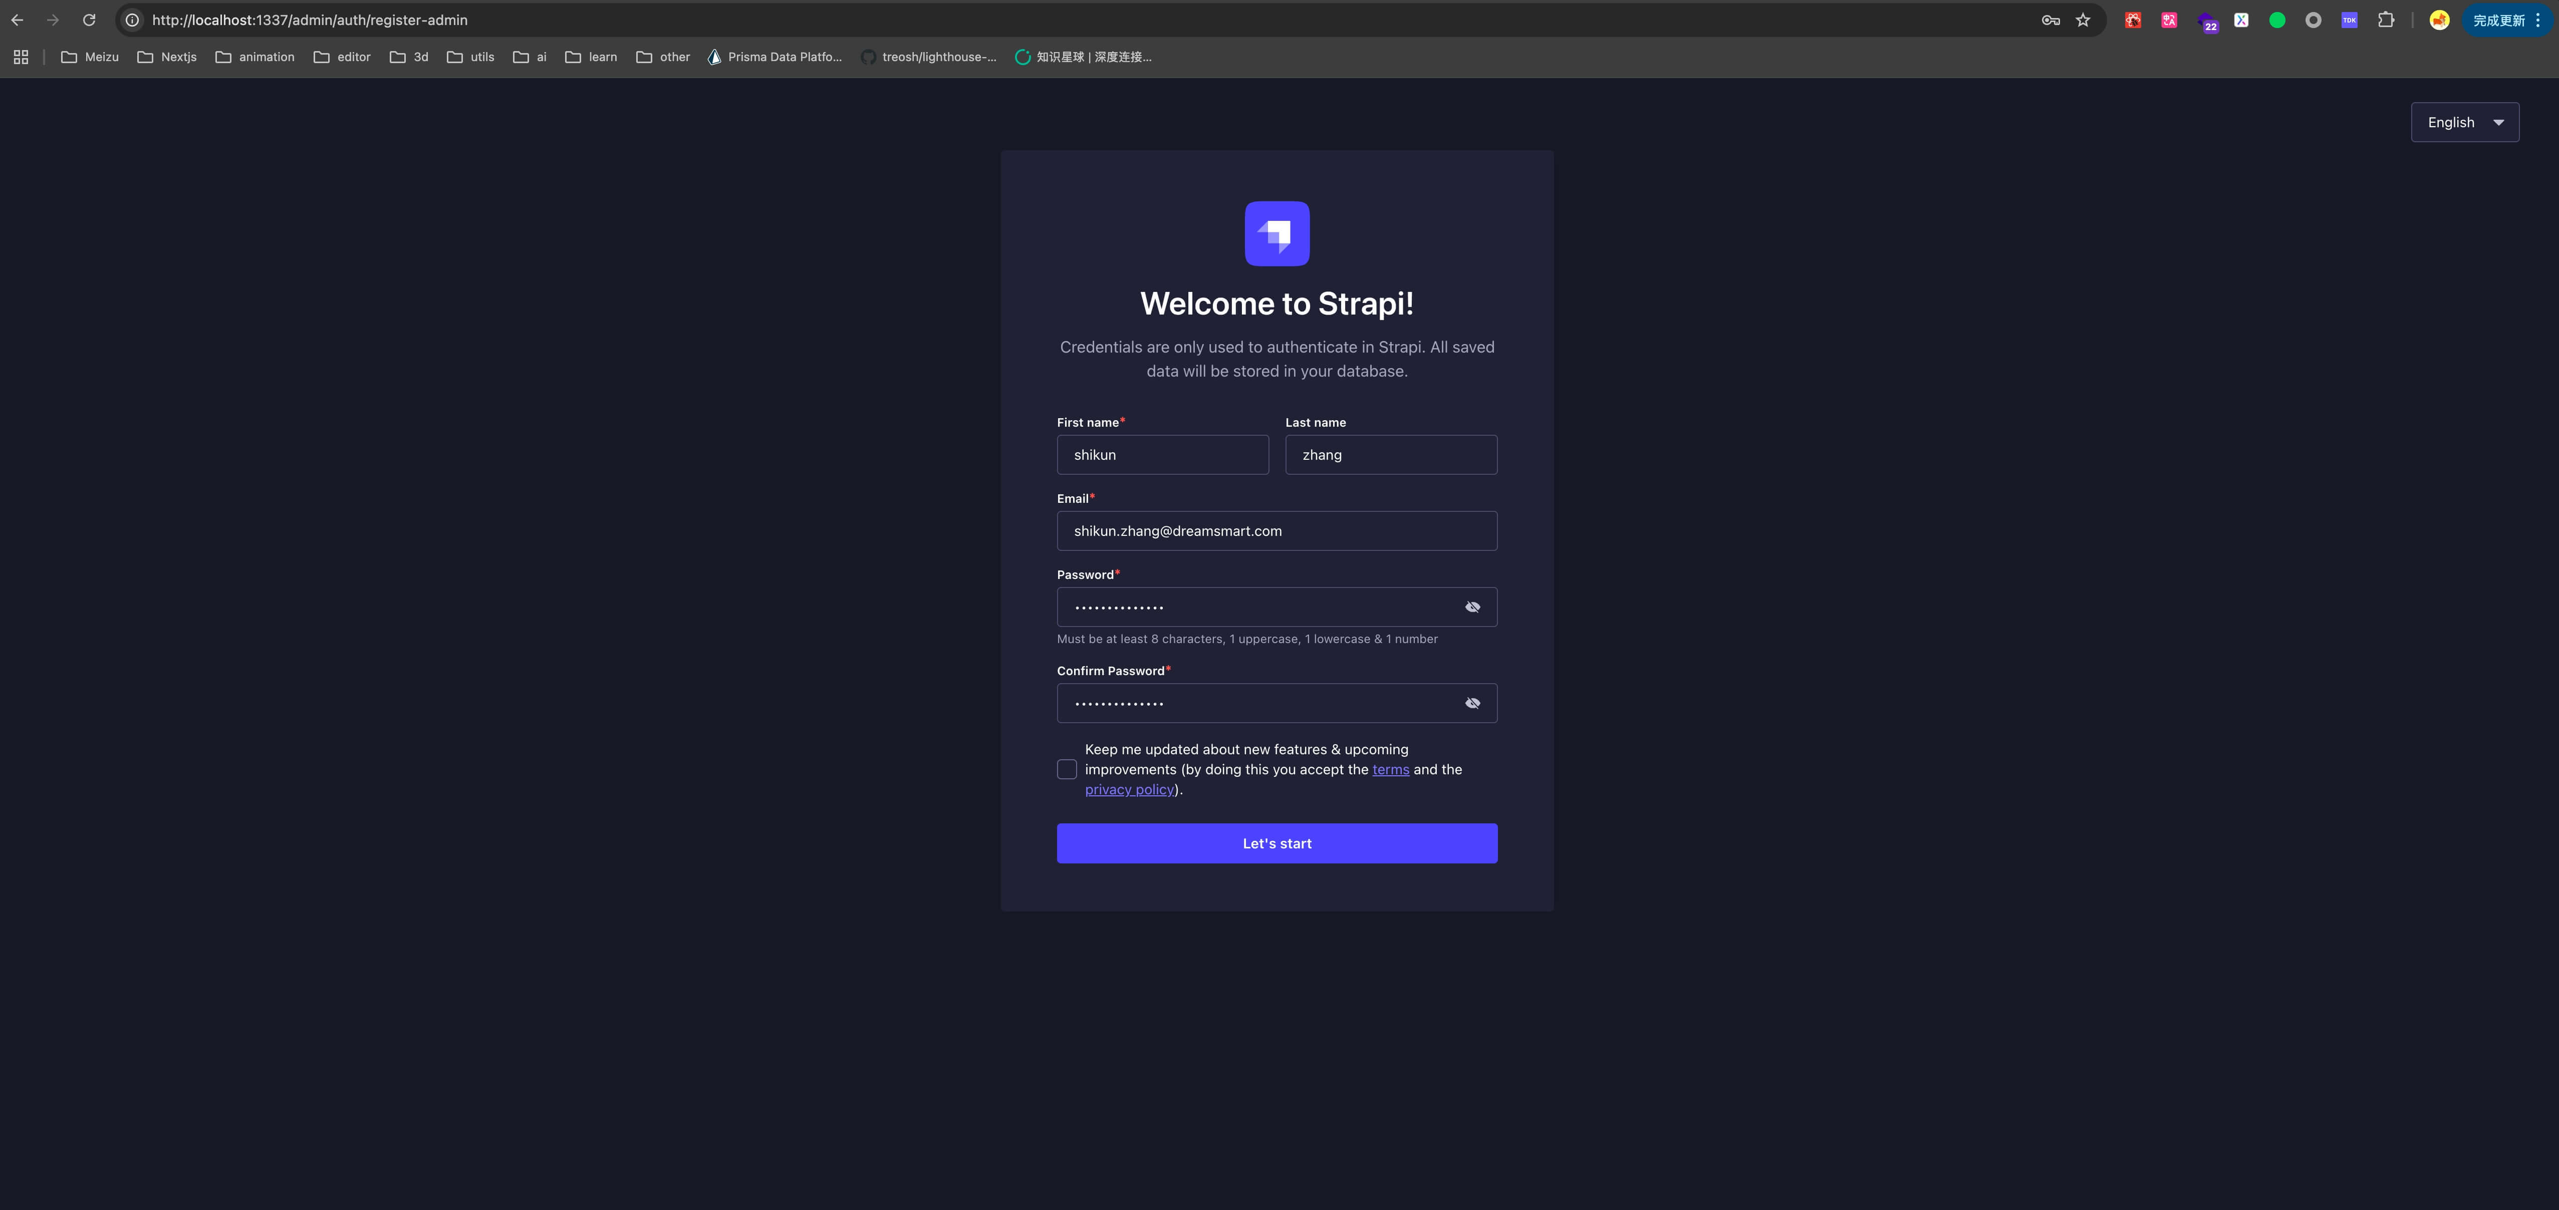
Task: Show the Confirm Password field contents
Action: click(1472, 703)
